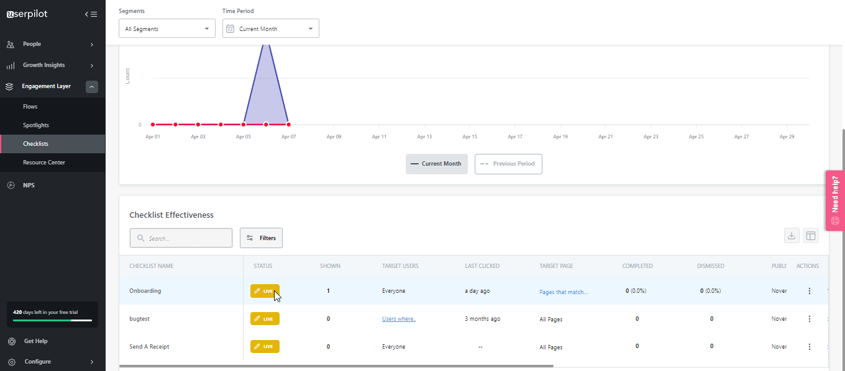Click the NPS gauge icon

10,185
